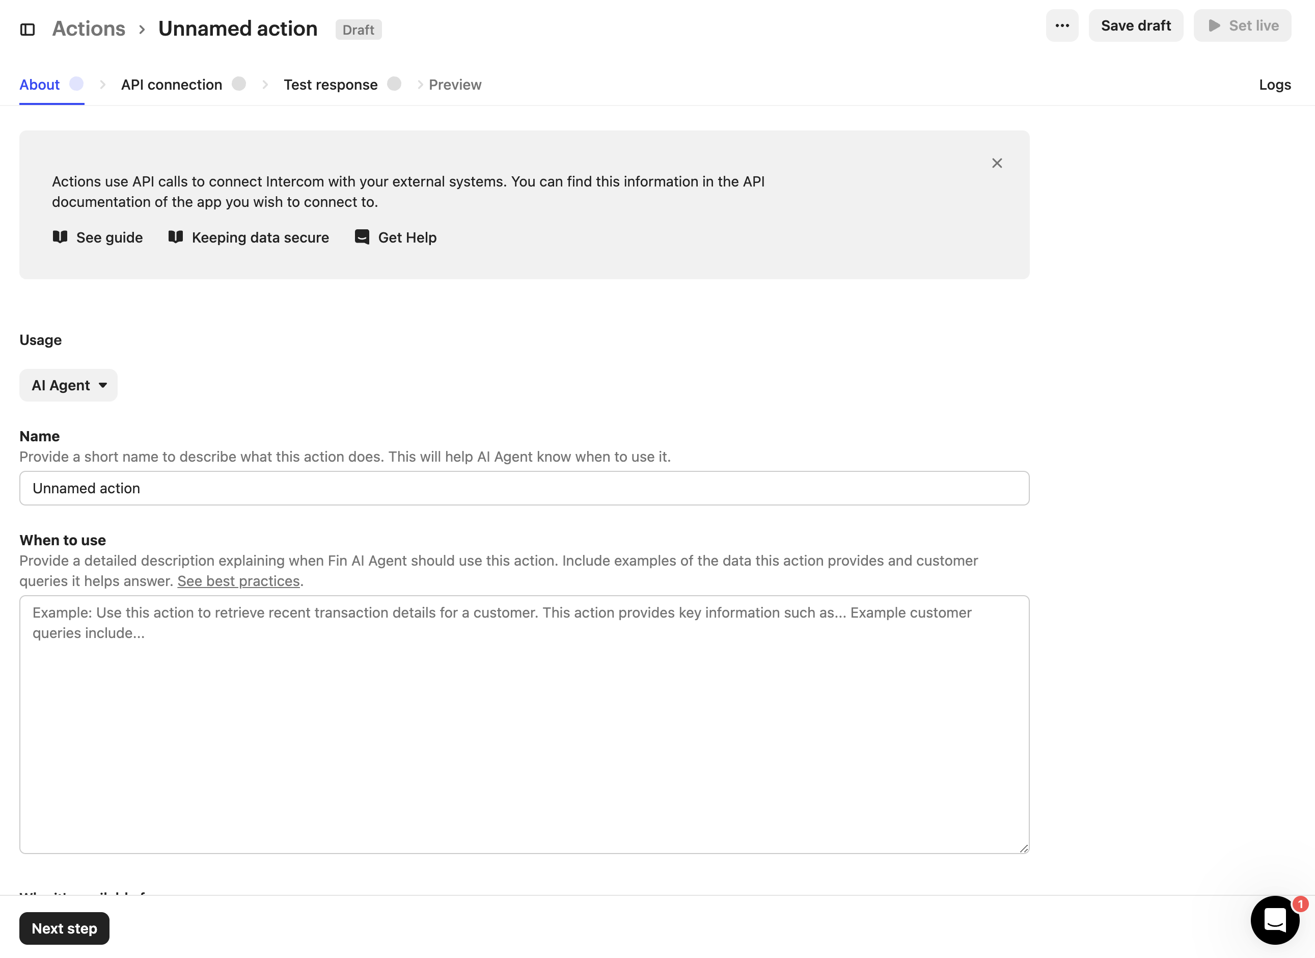Click the Actions breadcrumb link
Image resolution: width=1315 pixels, height=958 pixels.
[89, 29]
